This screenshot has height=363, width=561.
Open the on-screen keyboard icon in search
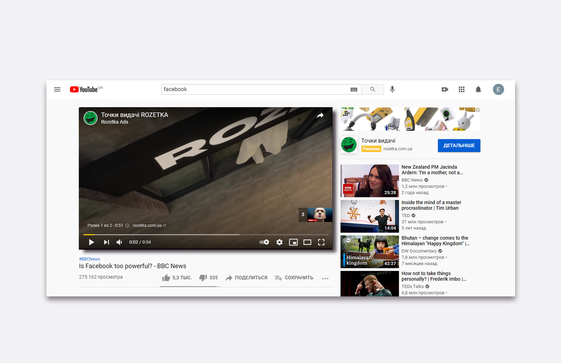tap(354, 90)
